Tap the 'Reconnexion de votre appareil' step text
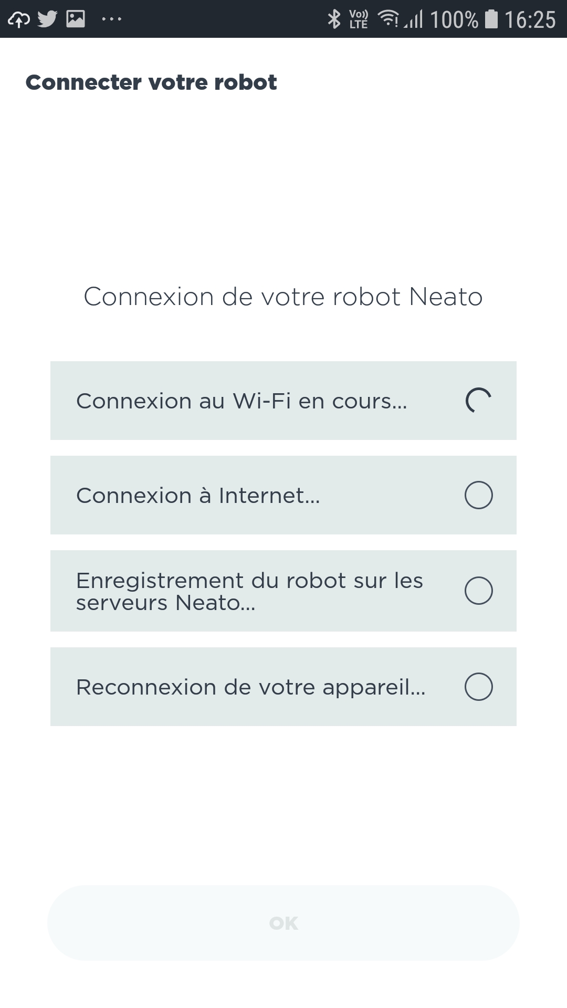This screenshot has width=567, height=1008. [x=250, y=687]
